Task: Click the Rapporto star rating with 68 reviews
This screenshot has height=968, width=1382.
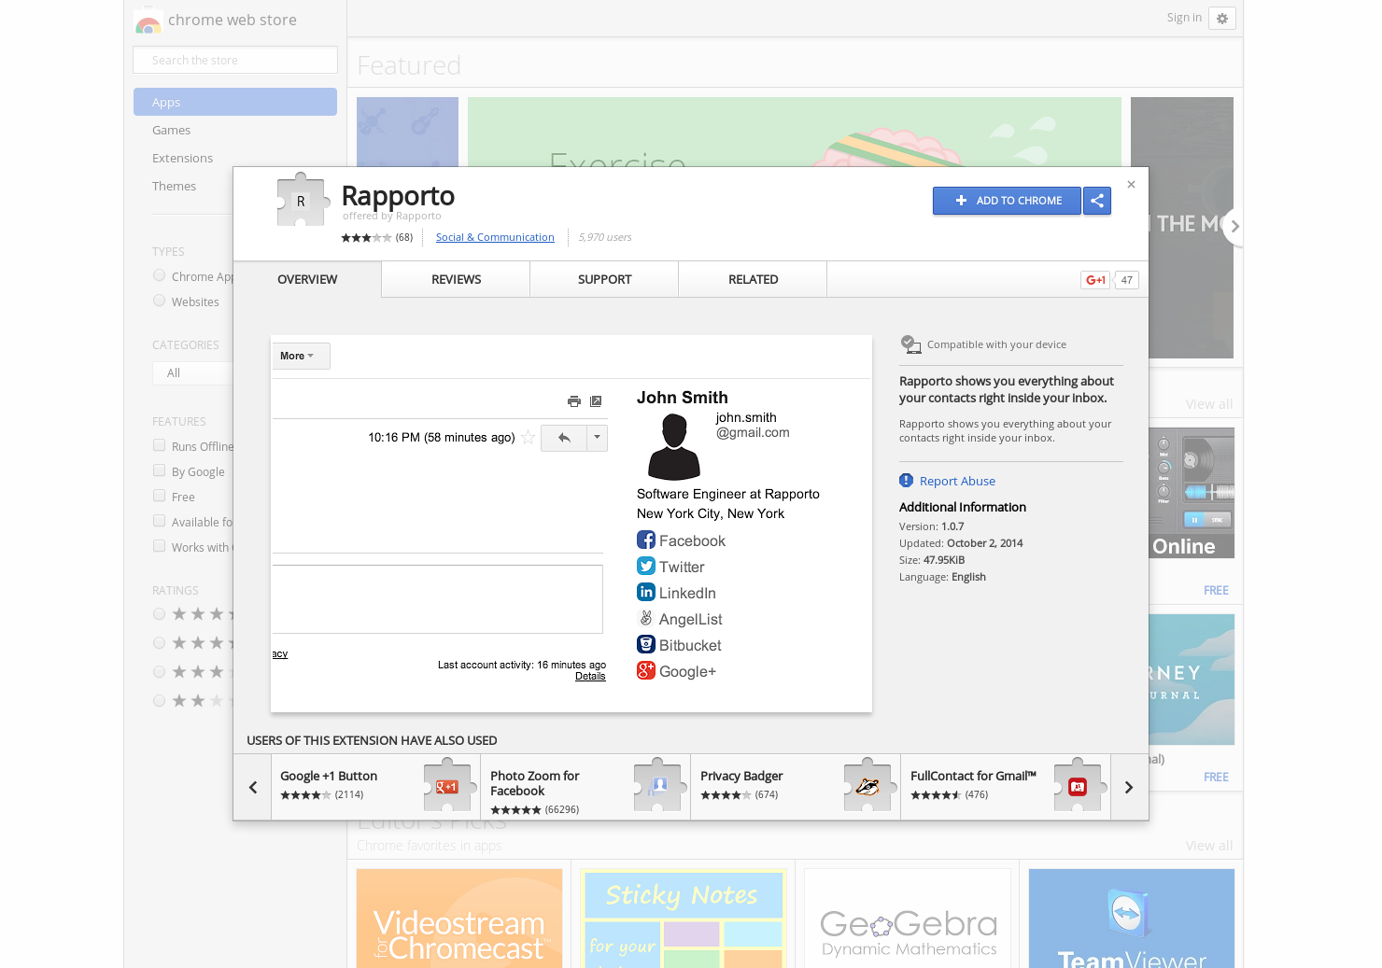Action: tap(376, 237)
